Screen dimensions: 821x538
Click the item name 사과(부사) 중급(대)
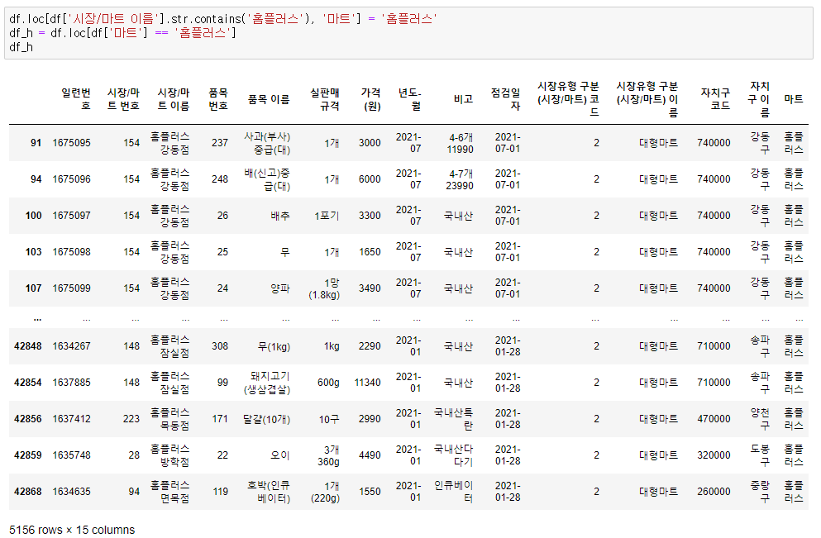(x=267, y=143)
